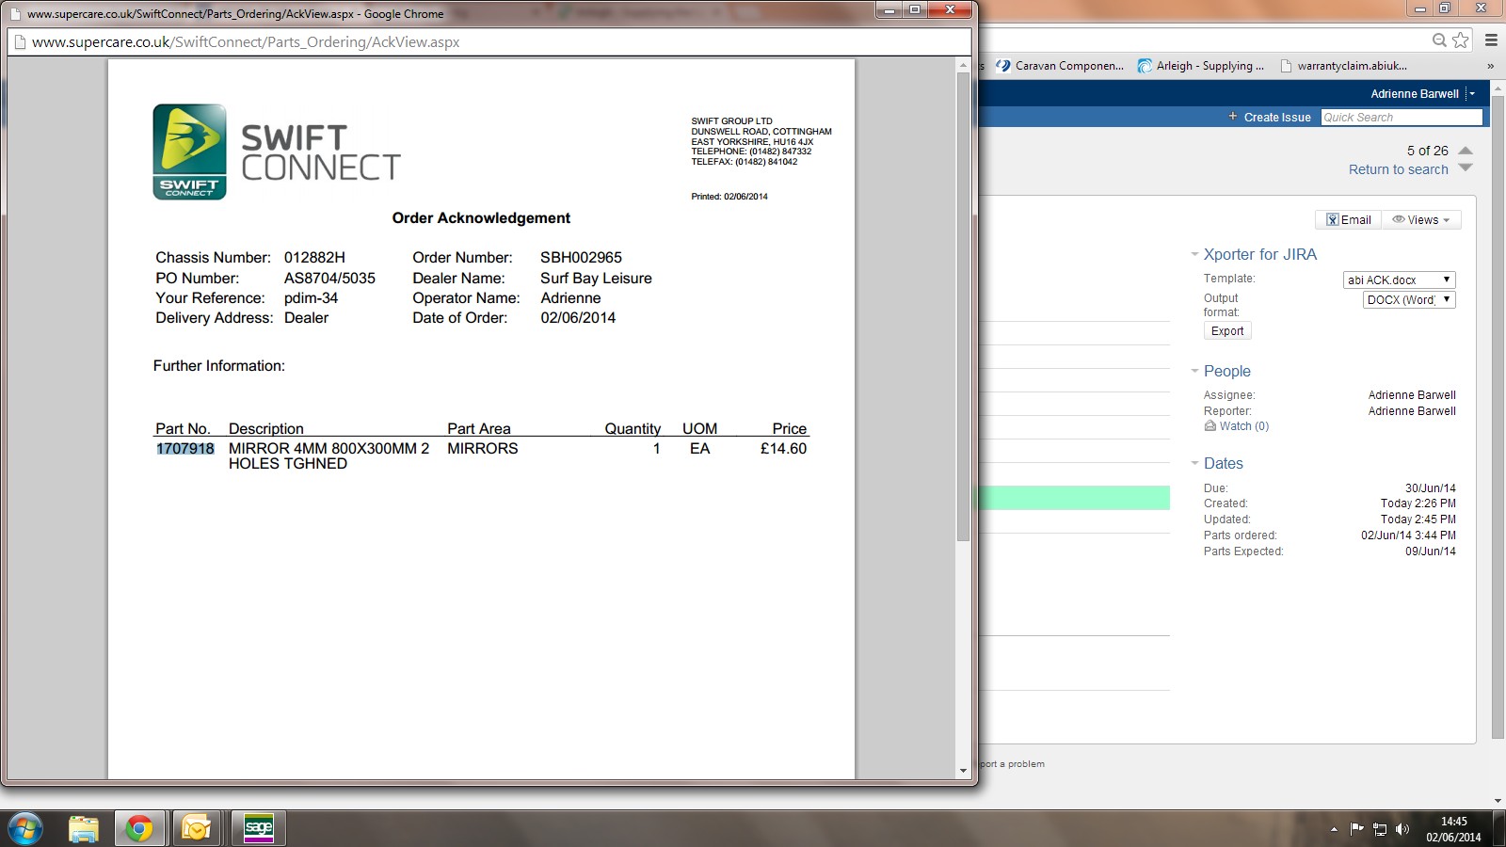Click Watch issue icon link

click(x=1237, y=426)
